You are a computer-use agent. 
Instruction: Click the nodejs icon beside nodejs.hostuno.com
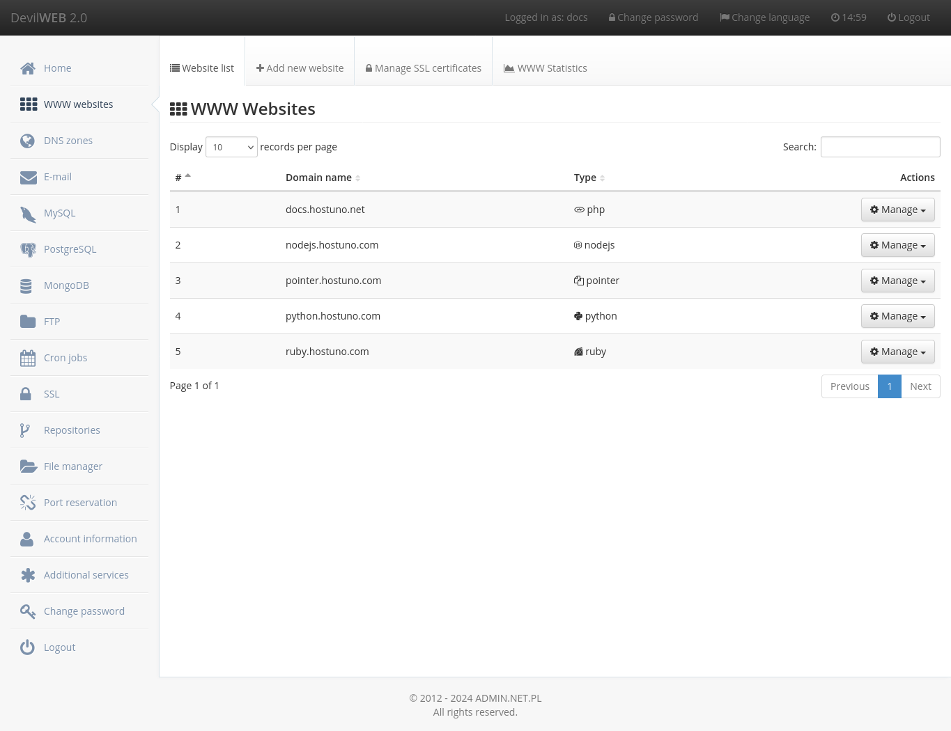click(578, 244)
